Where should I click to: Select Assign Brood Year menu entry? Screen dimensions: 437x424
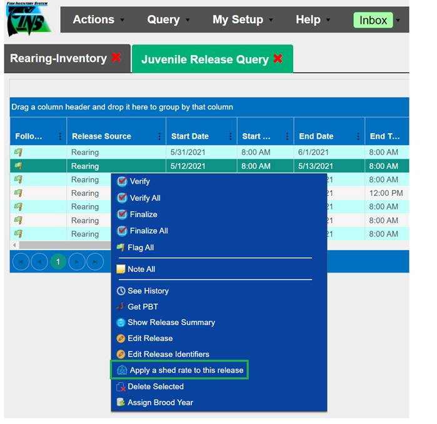click(x=160, y=402)
